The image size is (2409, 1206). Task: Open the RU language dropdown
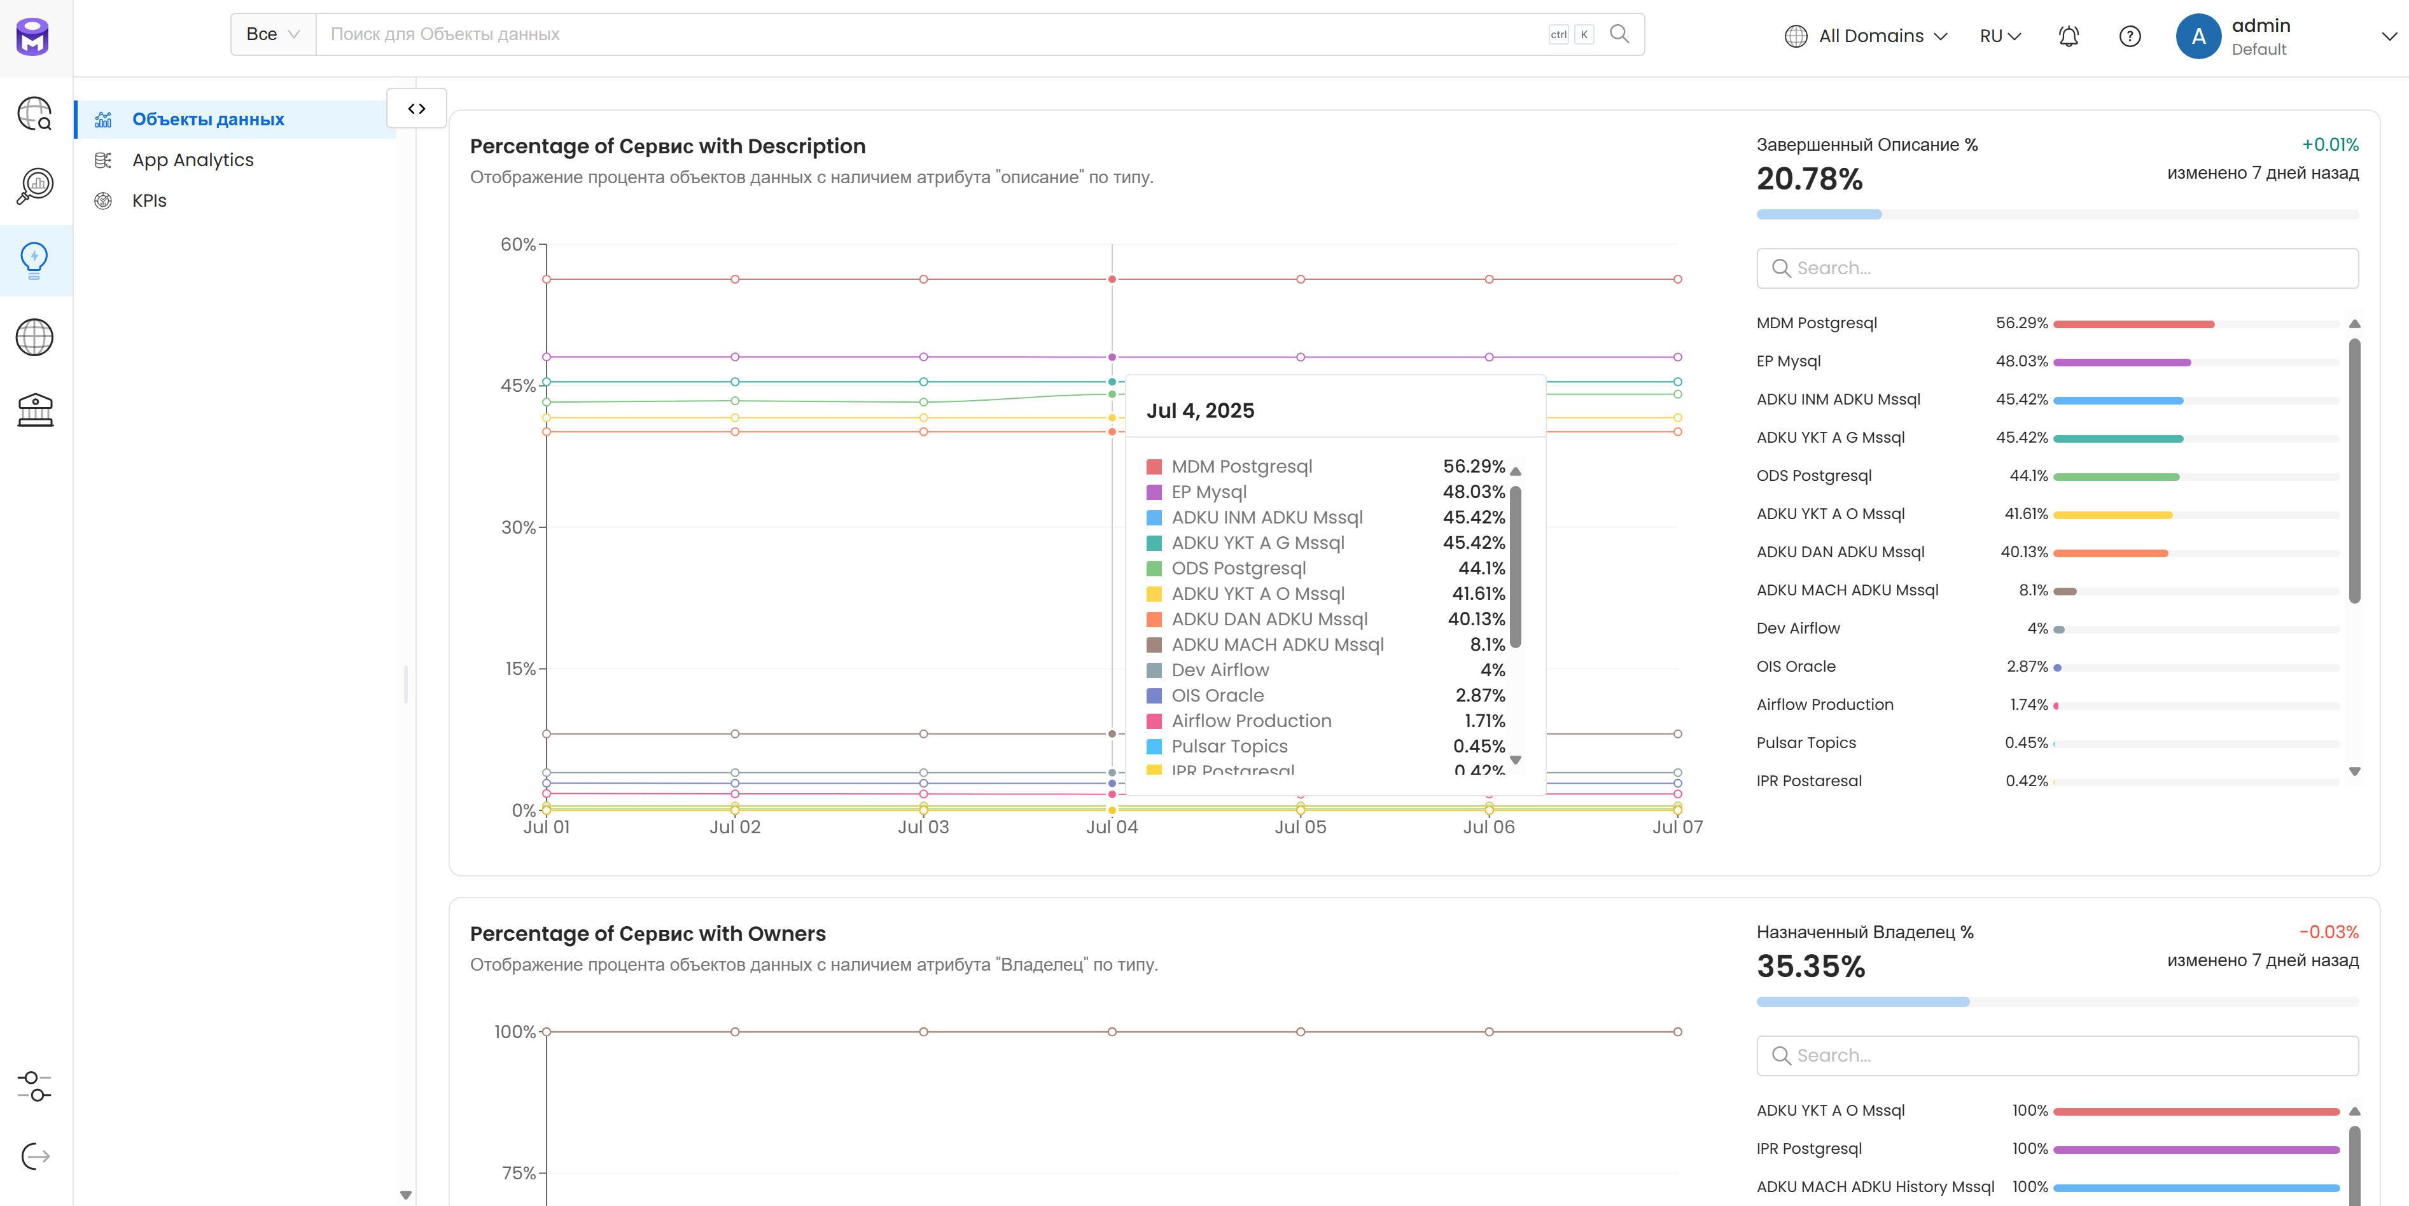[2001, 36]
